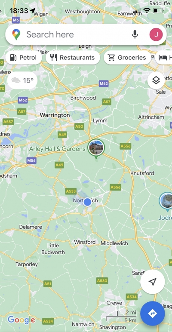
Task: Select the Hotels chip with bed icon
Action: [x=163, y=58]
